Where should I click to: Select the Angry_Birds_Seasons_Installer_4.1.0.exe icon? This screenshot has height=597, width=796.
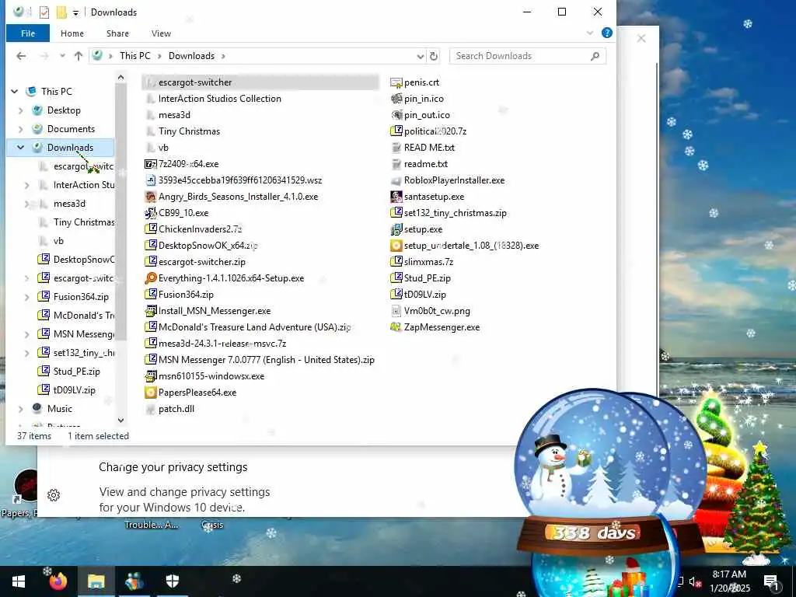[151, 197]
